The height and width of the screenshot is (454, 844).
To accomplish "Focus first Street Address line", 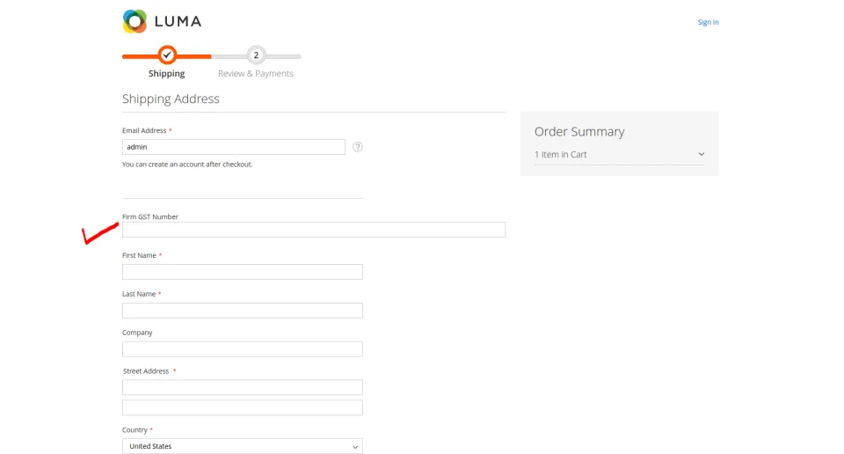I will pyautogui.click(x=243, y=387).
